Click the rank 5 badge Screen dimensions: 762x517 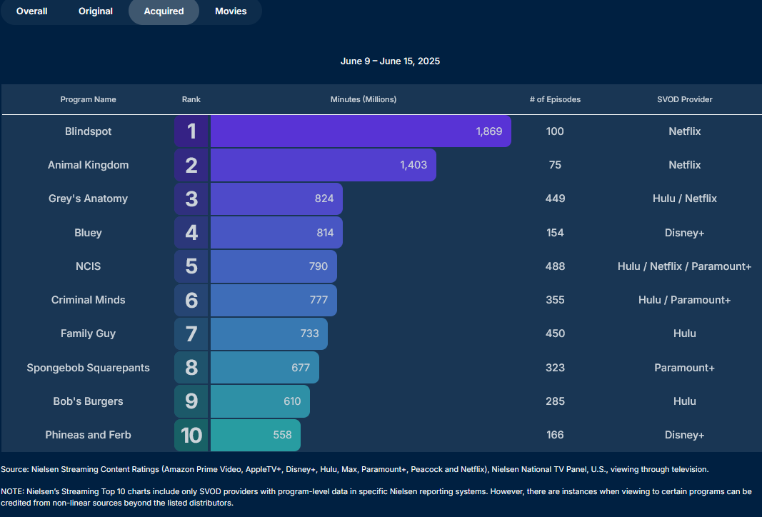(x=191, y=266)
